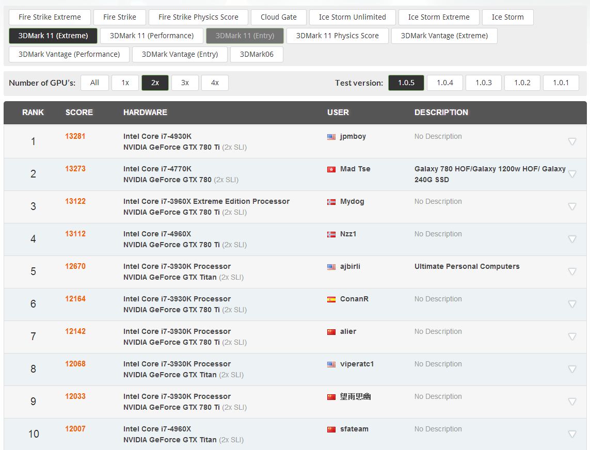Click the HARDWARE column header

(145, 112)
